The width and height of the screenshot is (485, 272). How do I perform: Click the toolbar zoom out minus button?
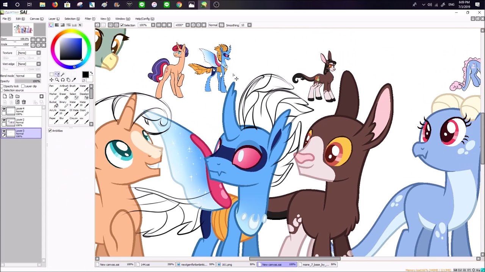point(158,25)
